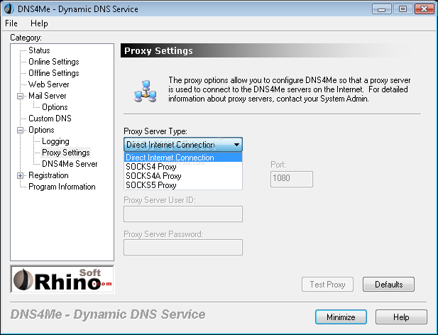Select the Options parent tree item
The width and height of the screenshot is (438, 335).
pos(41,130)
